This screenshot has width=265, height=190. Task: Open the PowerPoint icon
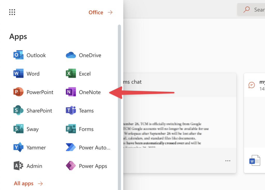pyautogui.click(x=18, y=92)
